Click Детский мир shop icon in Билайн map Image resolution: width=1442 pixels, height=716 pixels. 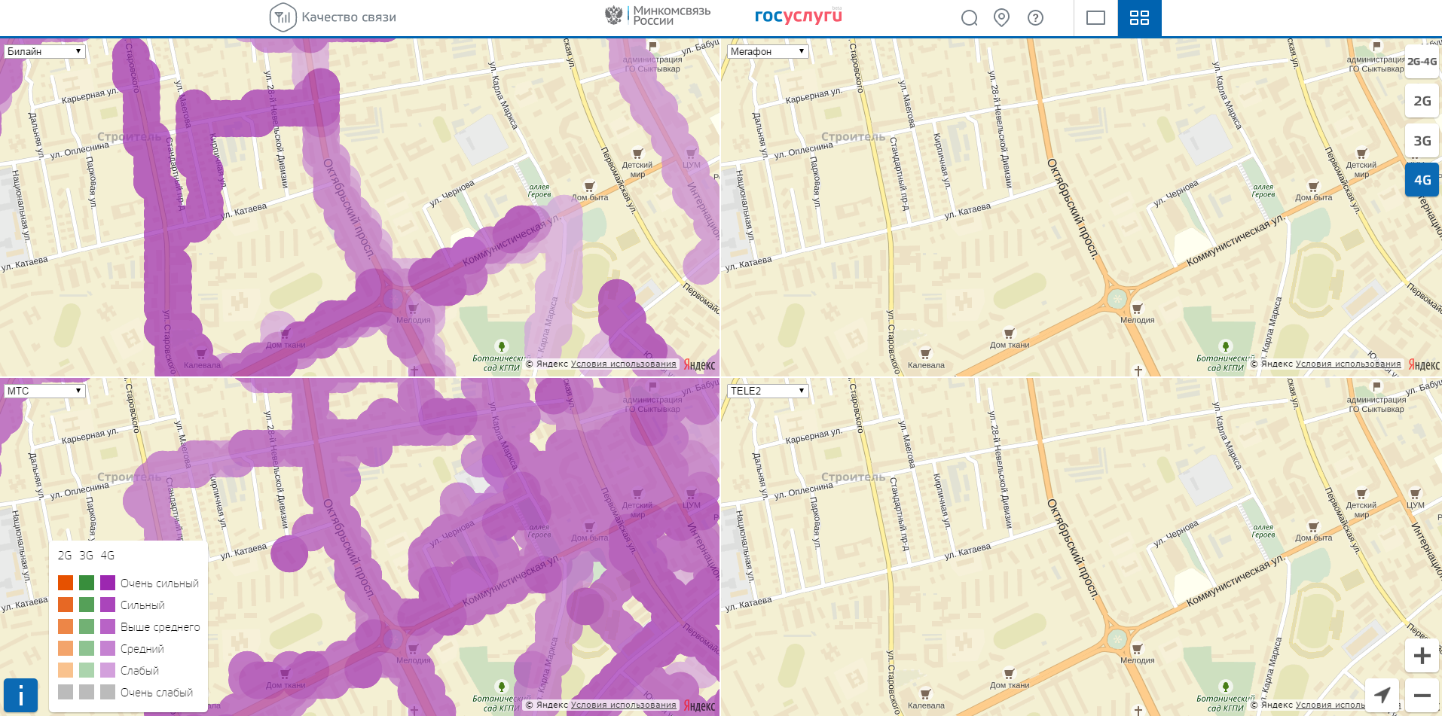click(637, 154)
